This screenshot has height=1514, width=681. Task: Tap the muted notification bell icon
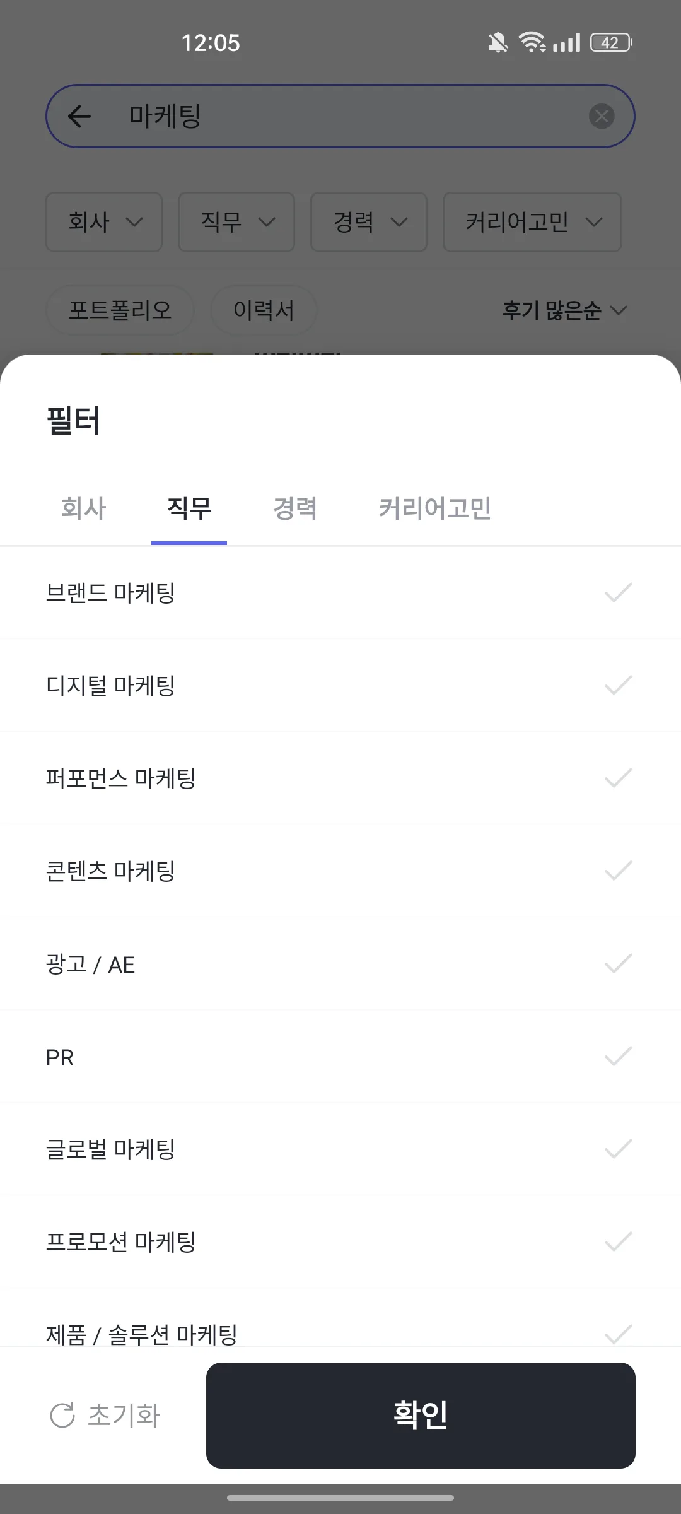click(x=498, y=43)
